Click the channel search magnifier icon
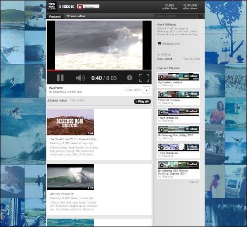Screen dimensions: 247x227 click(200, 16)
